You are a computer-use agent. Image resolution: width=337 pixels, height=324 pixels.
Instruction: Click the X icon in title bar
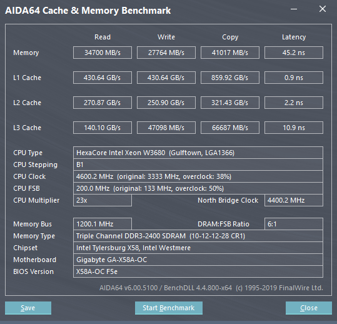click(323, 9)
